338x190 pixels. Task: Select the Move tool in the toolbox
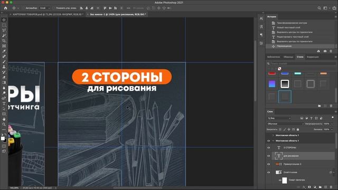click(x=4, y=20)
